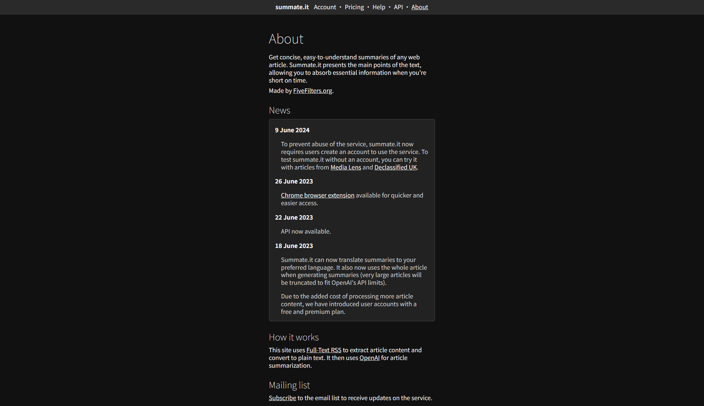Image resolution: width=704 pixels, height=406 pixels.
Task: Click the How it works heading
Action: (294, 337)
